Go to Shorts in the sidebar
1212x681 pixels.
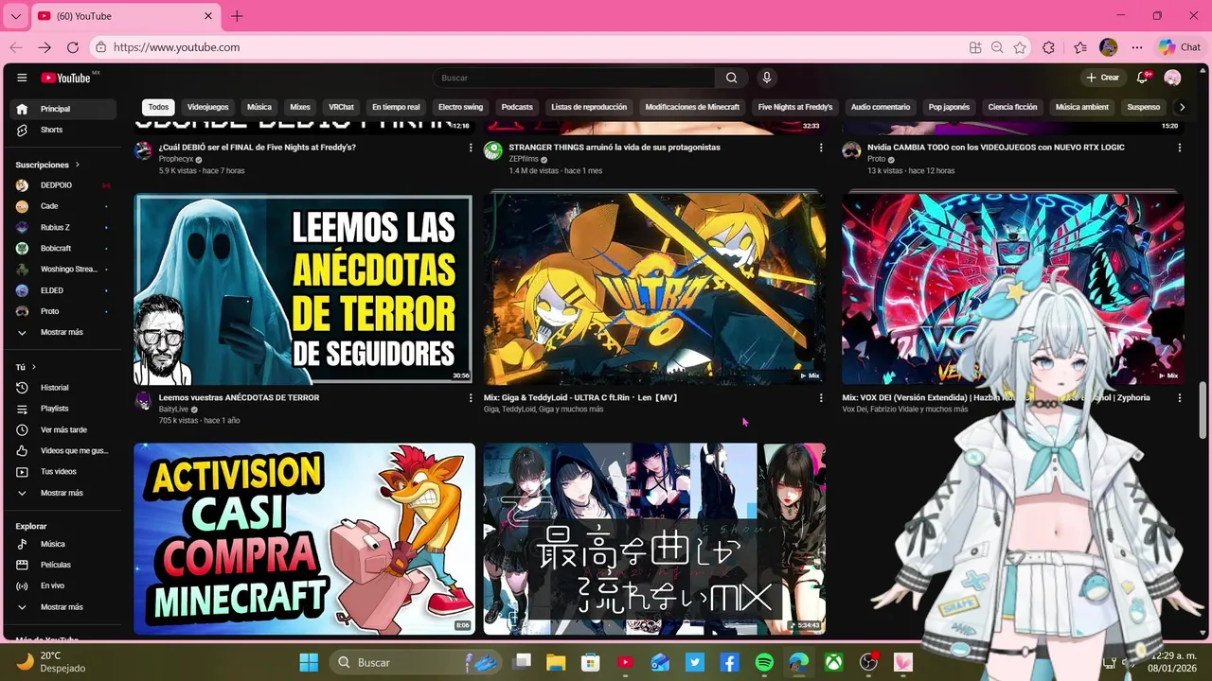pos(63,130)
